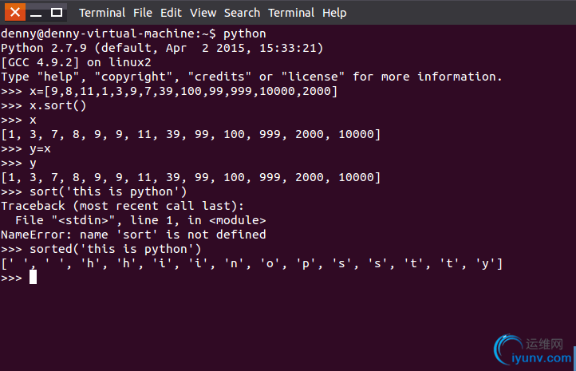
Task: Close the terminal window
Action: 15,12
